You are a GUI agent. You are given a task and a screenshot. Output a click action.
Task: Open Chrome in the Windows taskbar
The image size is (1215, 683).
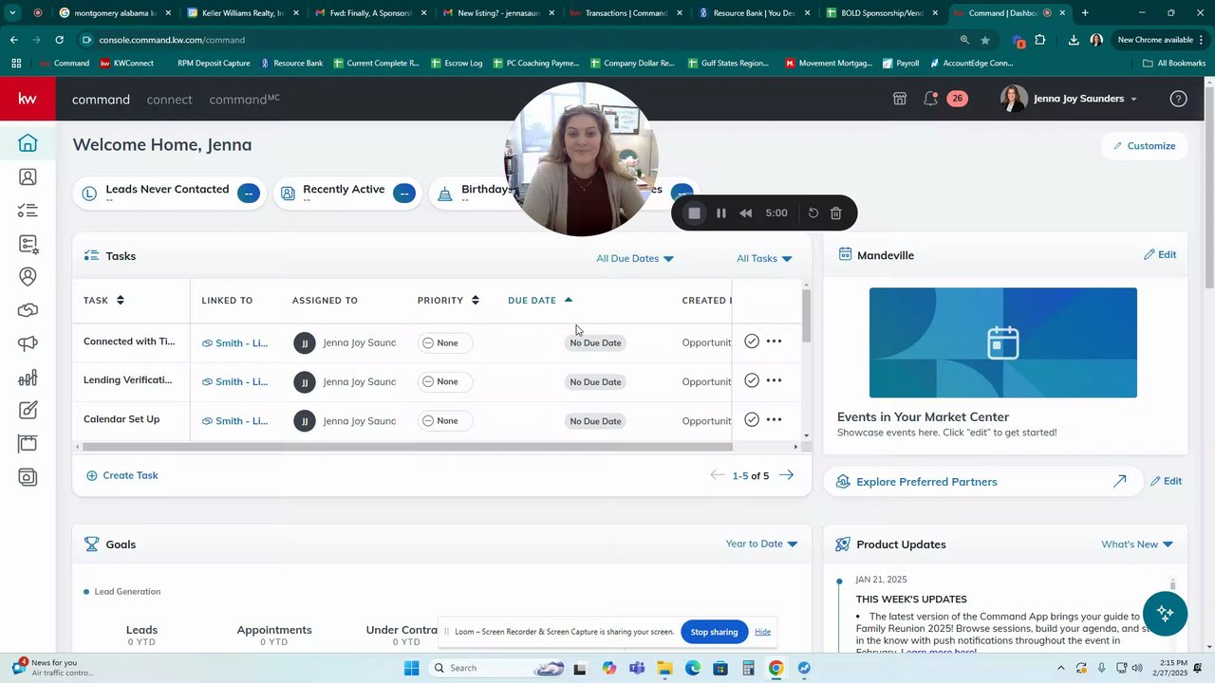(x=776, y=668)
